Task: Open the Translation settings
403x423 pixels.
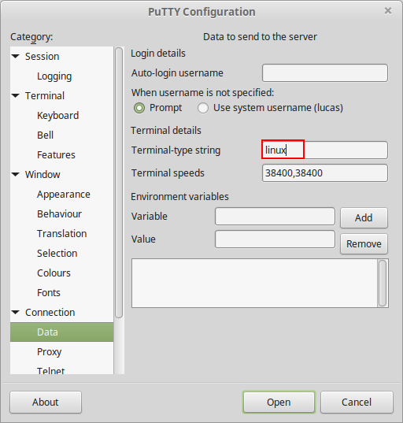Action: click(x=62, y=234)
